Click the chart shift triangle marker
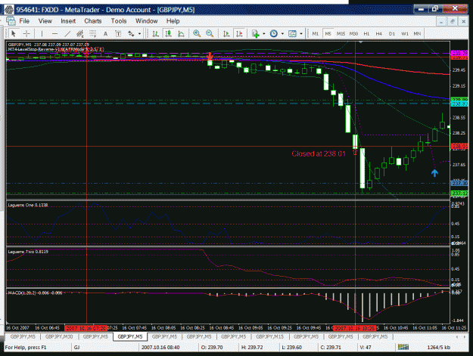The width and height of the screenshot is (473, 356). tap(360, 42)
